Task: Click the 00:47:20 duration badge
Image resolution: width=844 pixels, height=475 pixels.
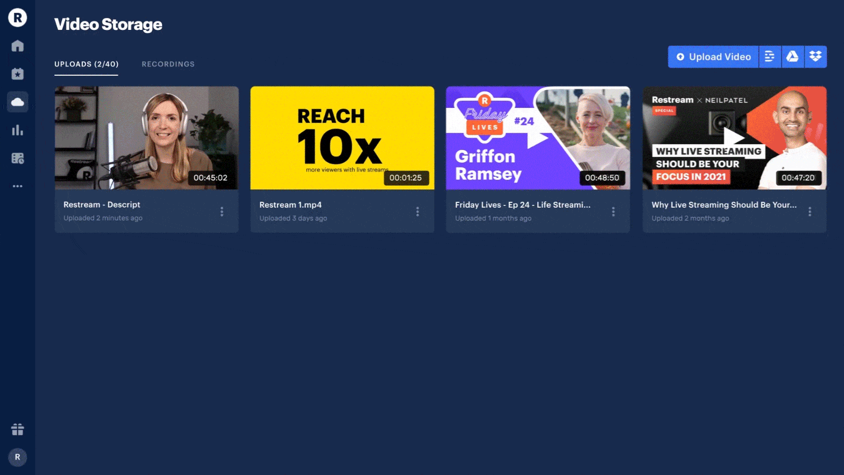Action: coord(798,178)
